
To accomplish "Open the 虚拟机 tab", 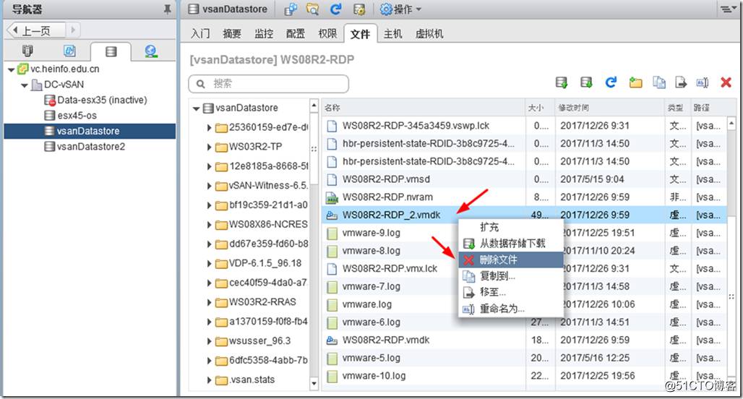I will coord(429,34).
